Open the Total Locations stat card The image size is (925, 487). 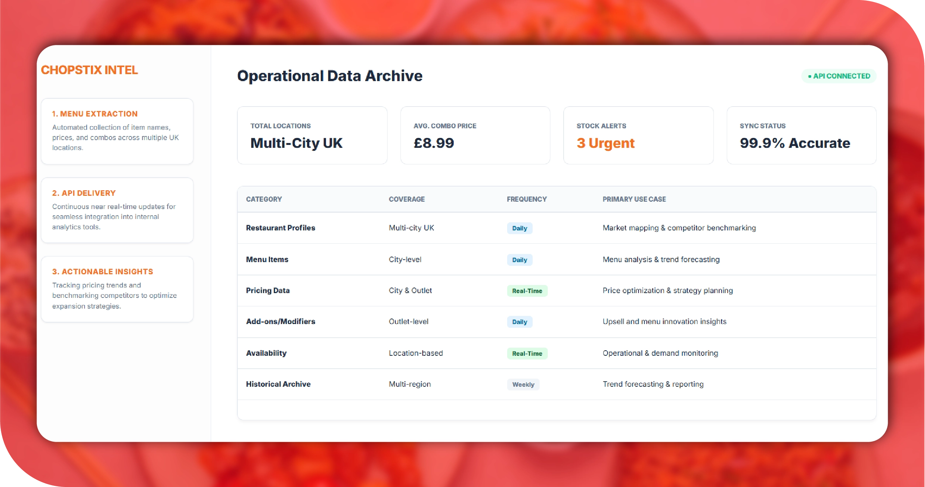click(x=312, y=135)
